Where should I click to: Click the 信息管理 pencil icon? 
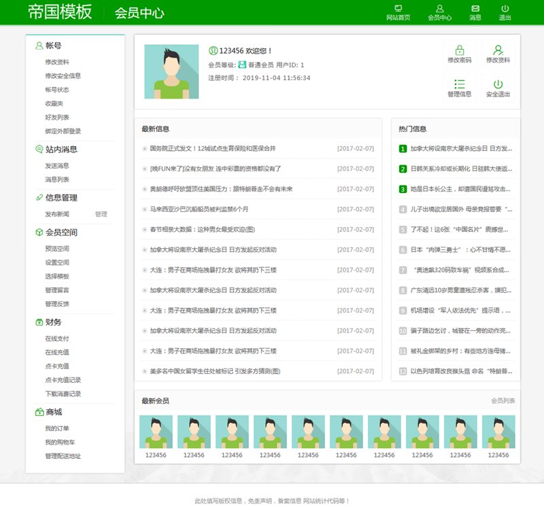tap(39, 198)
